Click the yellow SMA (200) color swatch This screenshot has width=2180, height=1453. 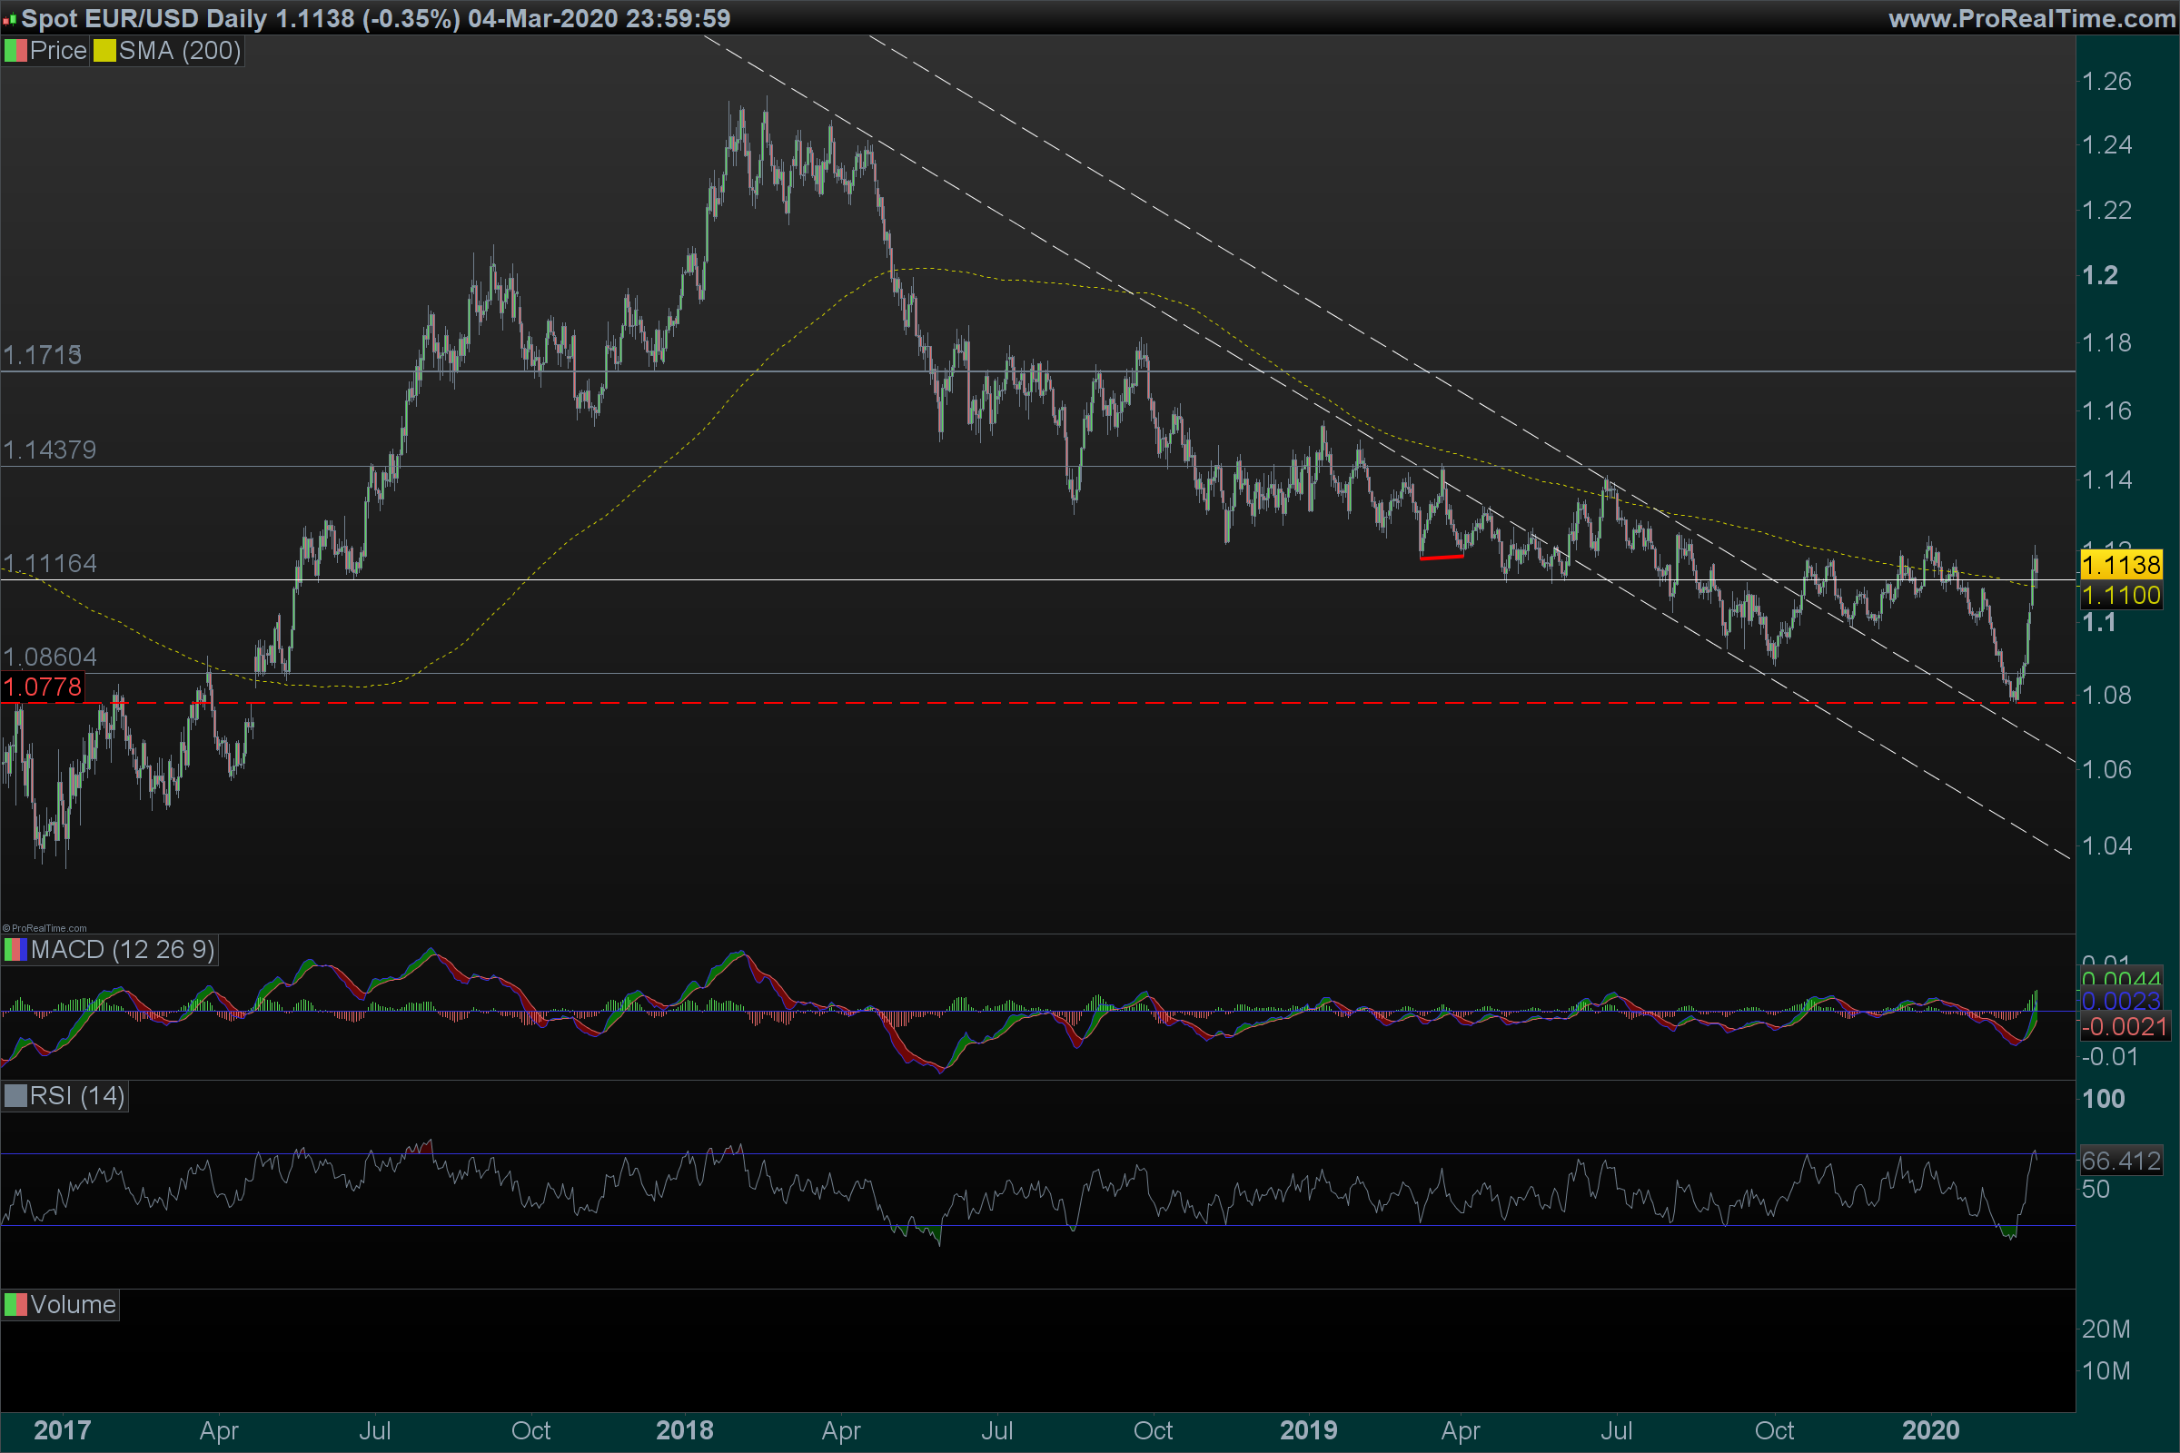click(104, 51)
